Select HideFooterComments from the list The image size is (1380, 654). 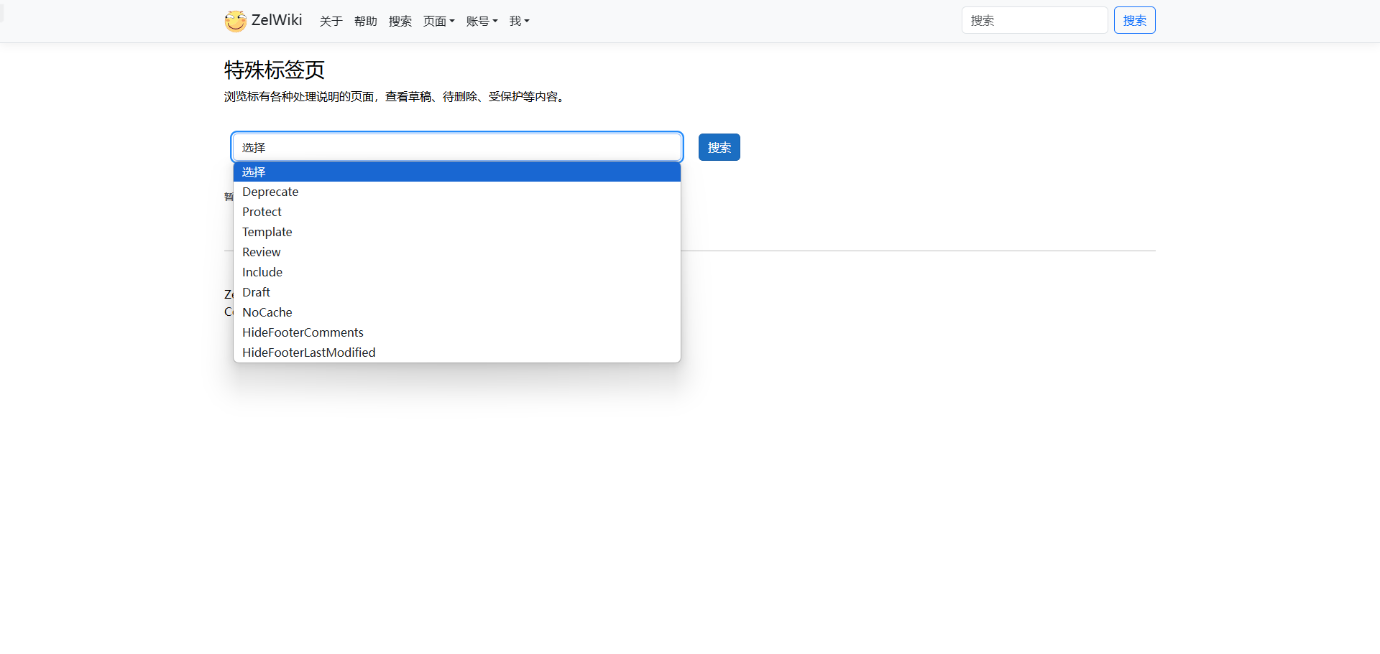click(x=303, y=332)
